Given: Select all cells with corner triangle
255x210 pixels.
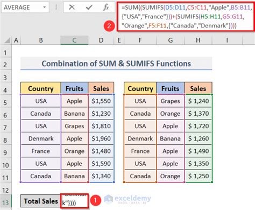Looking at the screenshot, I should pos(7,40).
